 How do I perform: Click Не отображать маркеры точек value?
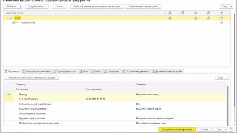pyautogui.click(x=151, y=123)
